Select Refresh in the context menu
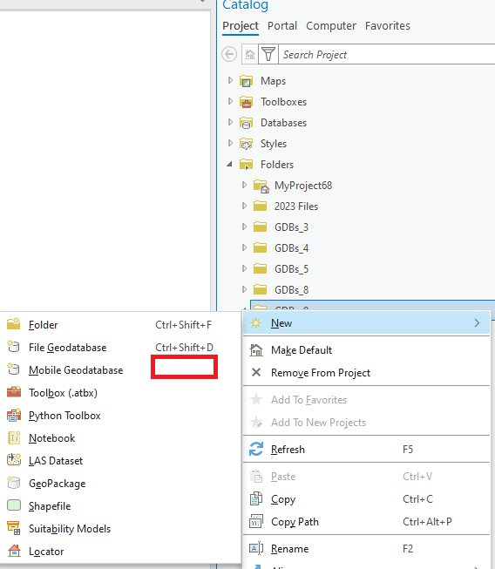This screenshot has height=569, width=495. pos(367,450)
